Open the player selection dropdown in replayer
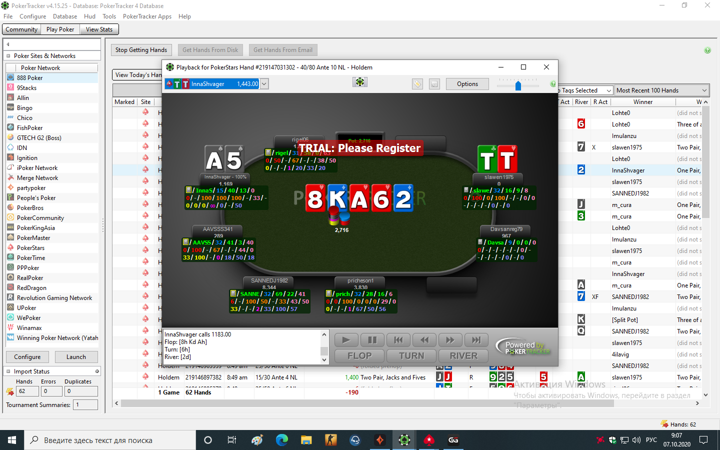This screenshot has width=720, height=450. click(x=264, y=84)
